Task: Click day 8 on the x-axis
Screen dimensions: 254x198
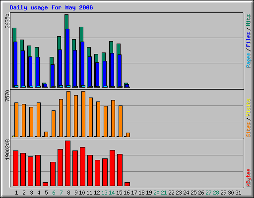Action: click(68, 193)
